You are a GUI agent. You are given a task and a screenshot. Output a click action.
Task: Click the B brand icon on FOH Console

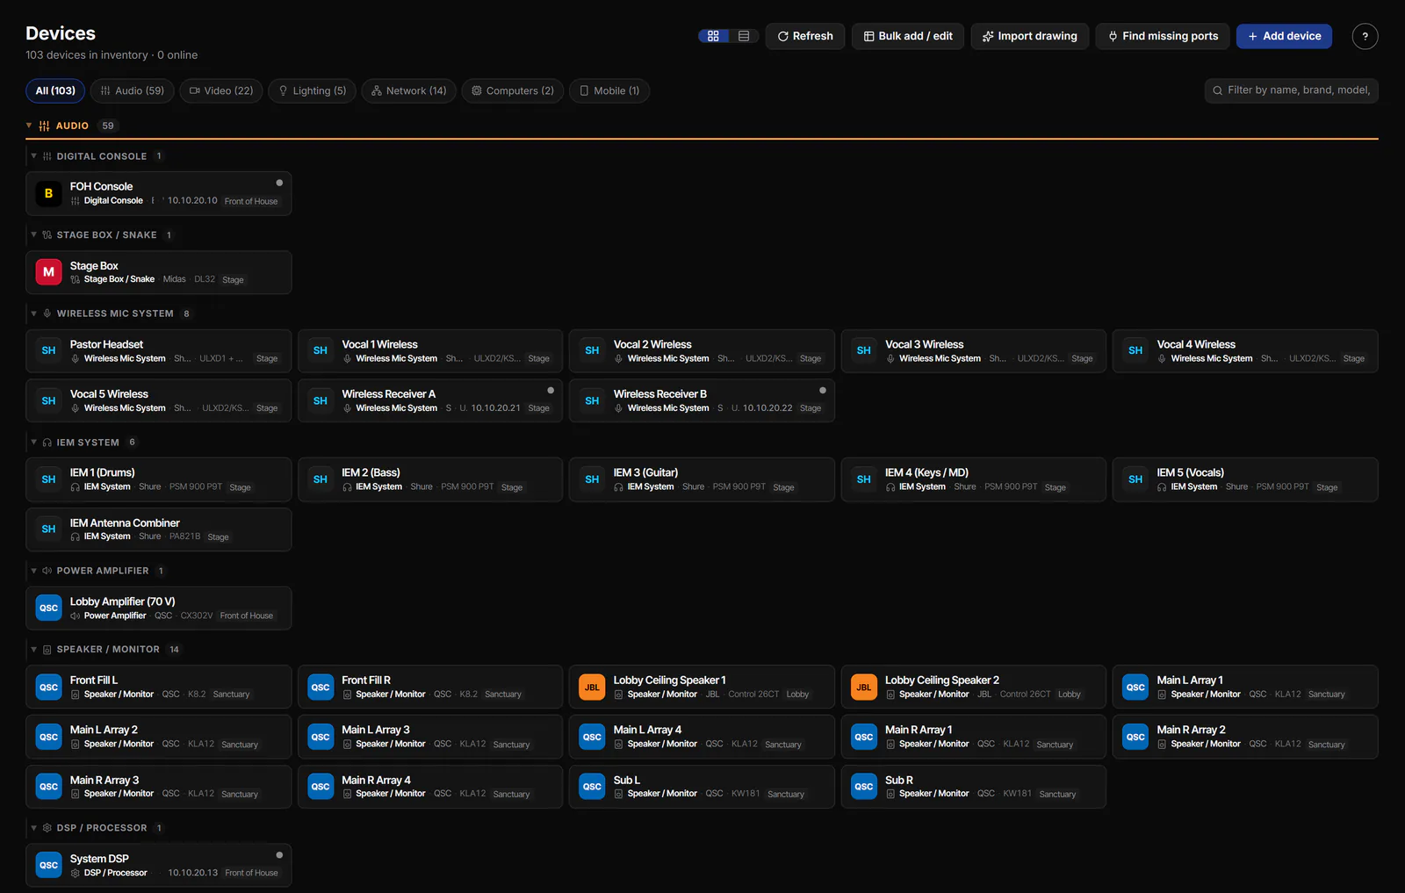pyautogui.click(x=48, y=193)
